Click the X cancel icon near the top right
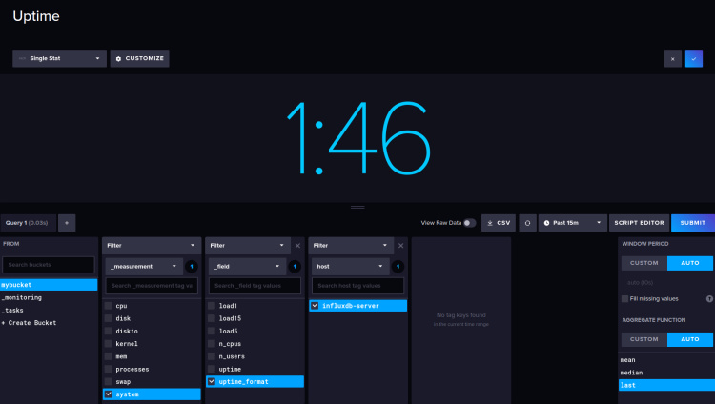715x404 pixels. [673, 58]
